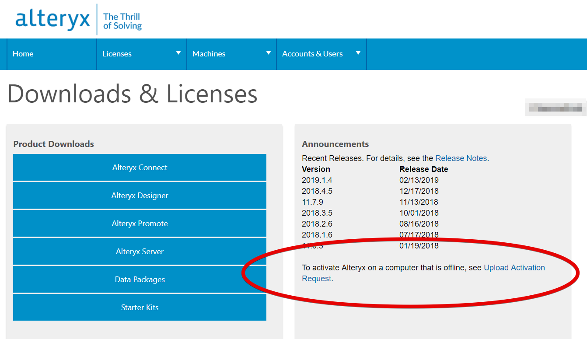This screenshot has height=339, width=587.
Task: Click the blurred account name box
Action: point(556,107)
